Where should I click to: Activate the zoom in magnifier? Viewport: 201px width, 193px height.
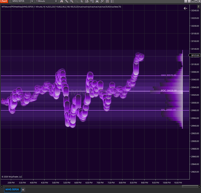tap(72, 1)
